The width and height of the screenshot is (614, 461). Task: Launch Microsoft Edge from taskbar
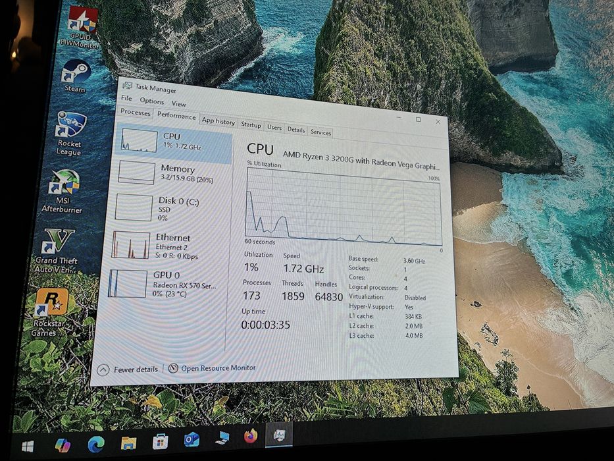tap(96, 444)
